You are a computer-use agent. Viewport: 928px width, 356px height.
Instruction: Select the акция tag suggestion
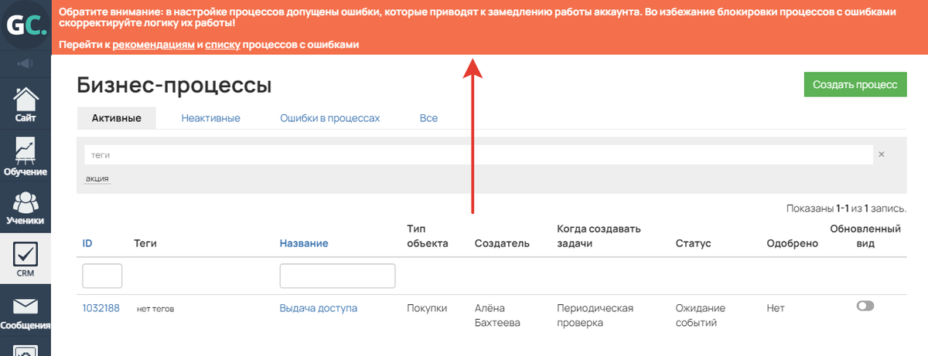[97, 178]
